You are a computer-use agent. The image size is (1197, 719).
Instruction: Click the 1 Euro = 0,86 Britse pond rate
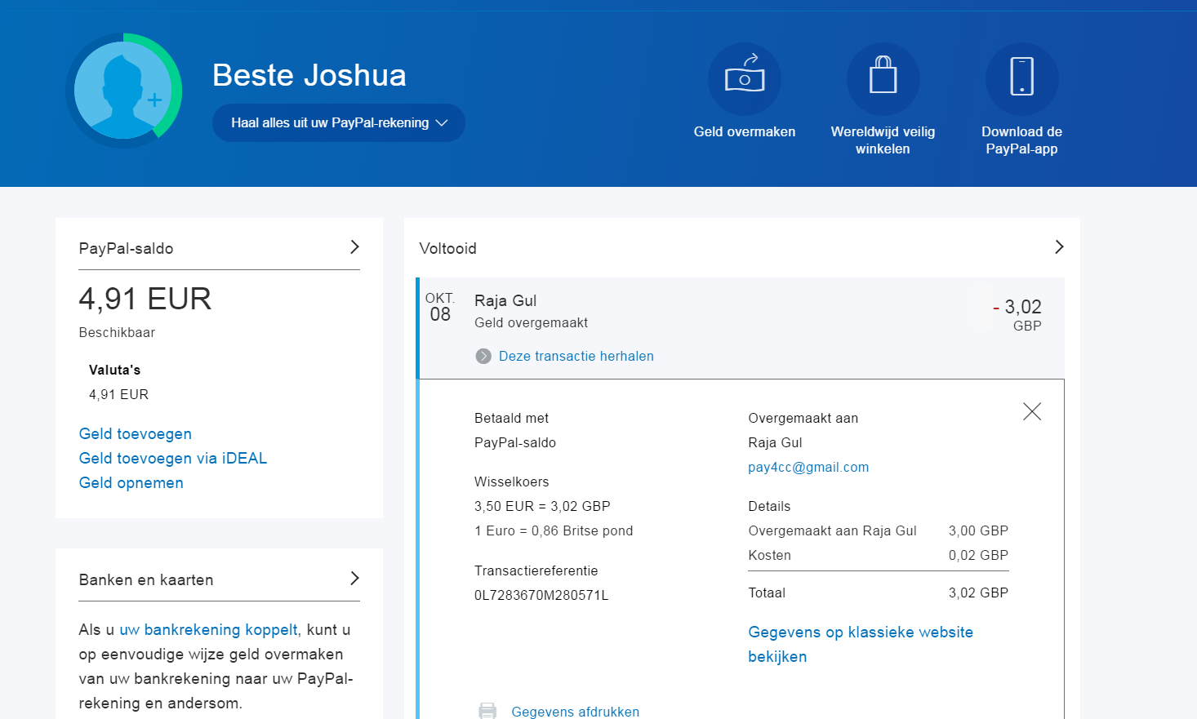(x=554, y=531)
